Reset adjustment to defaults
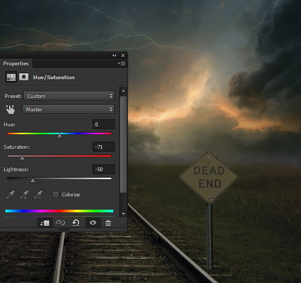301x283 pixels. pyautogui.click(x=76, y=223)
